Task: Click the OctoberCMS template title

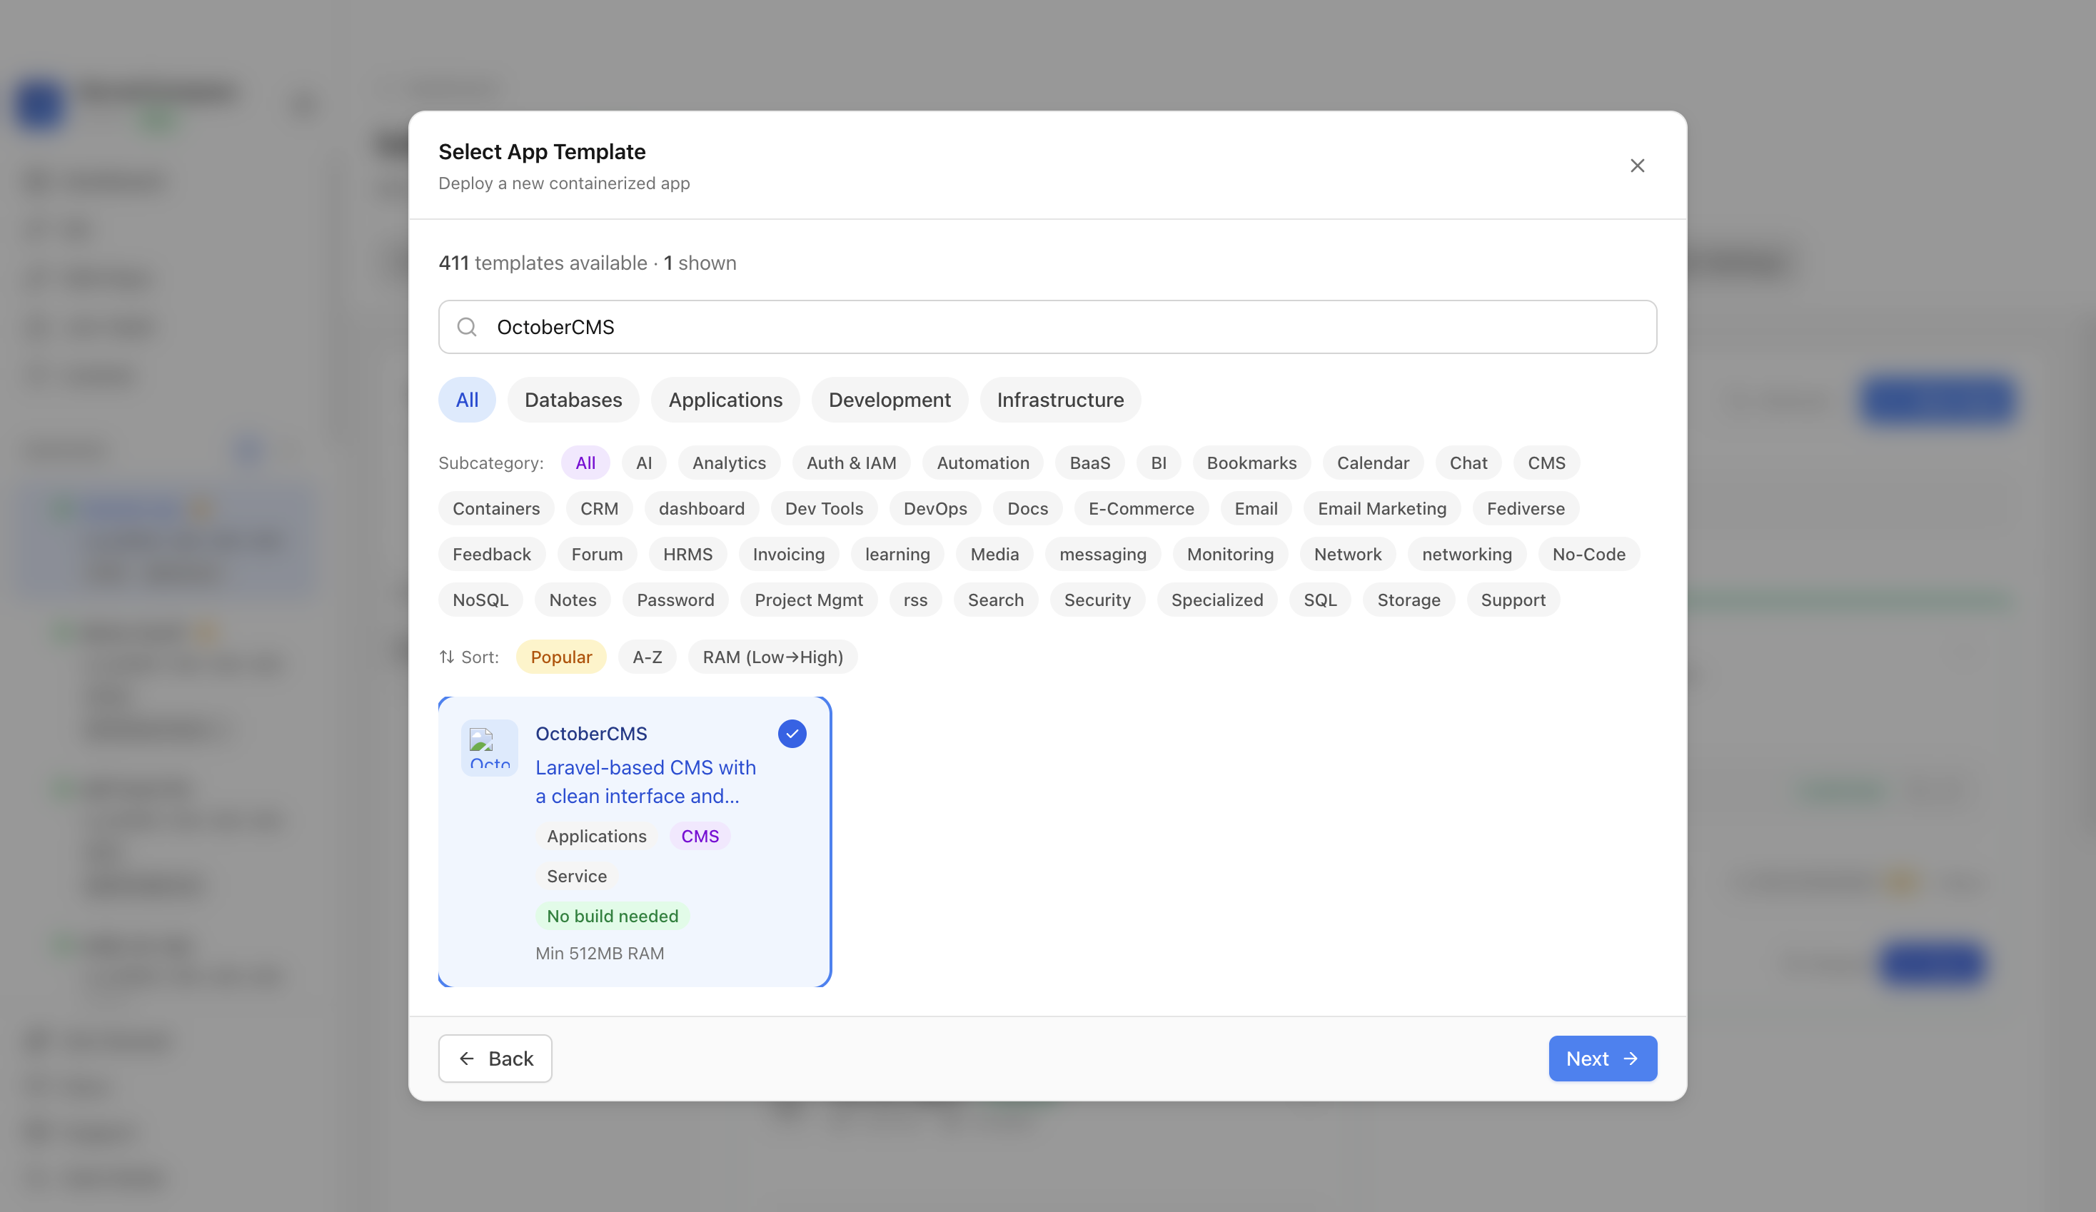Action: click(x=590, y=734)
